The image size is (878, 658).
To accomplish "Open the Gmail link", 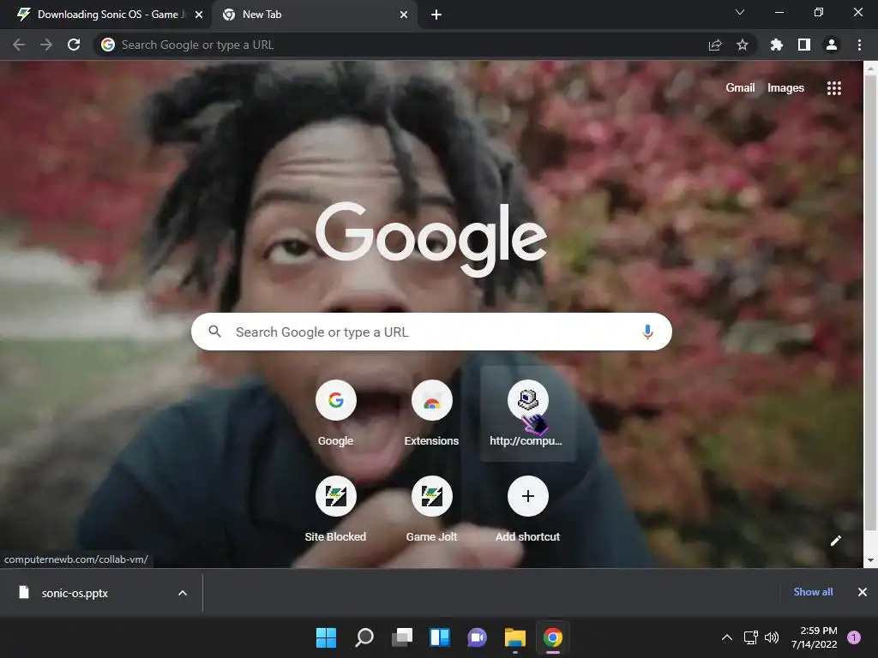I will (740, 88).
